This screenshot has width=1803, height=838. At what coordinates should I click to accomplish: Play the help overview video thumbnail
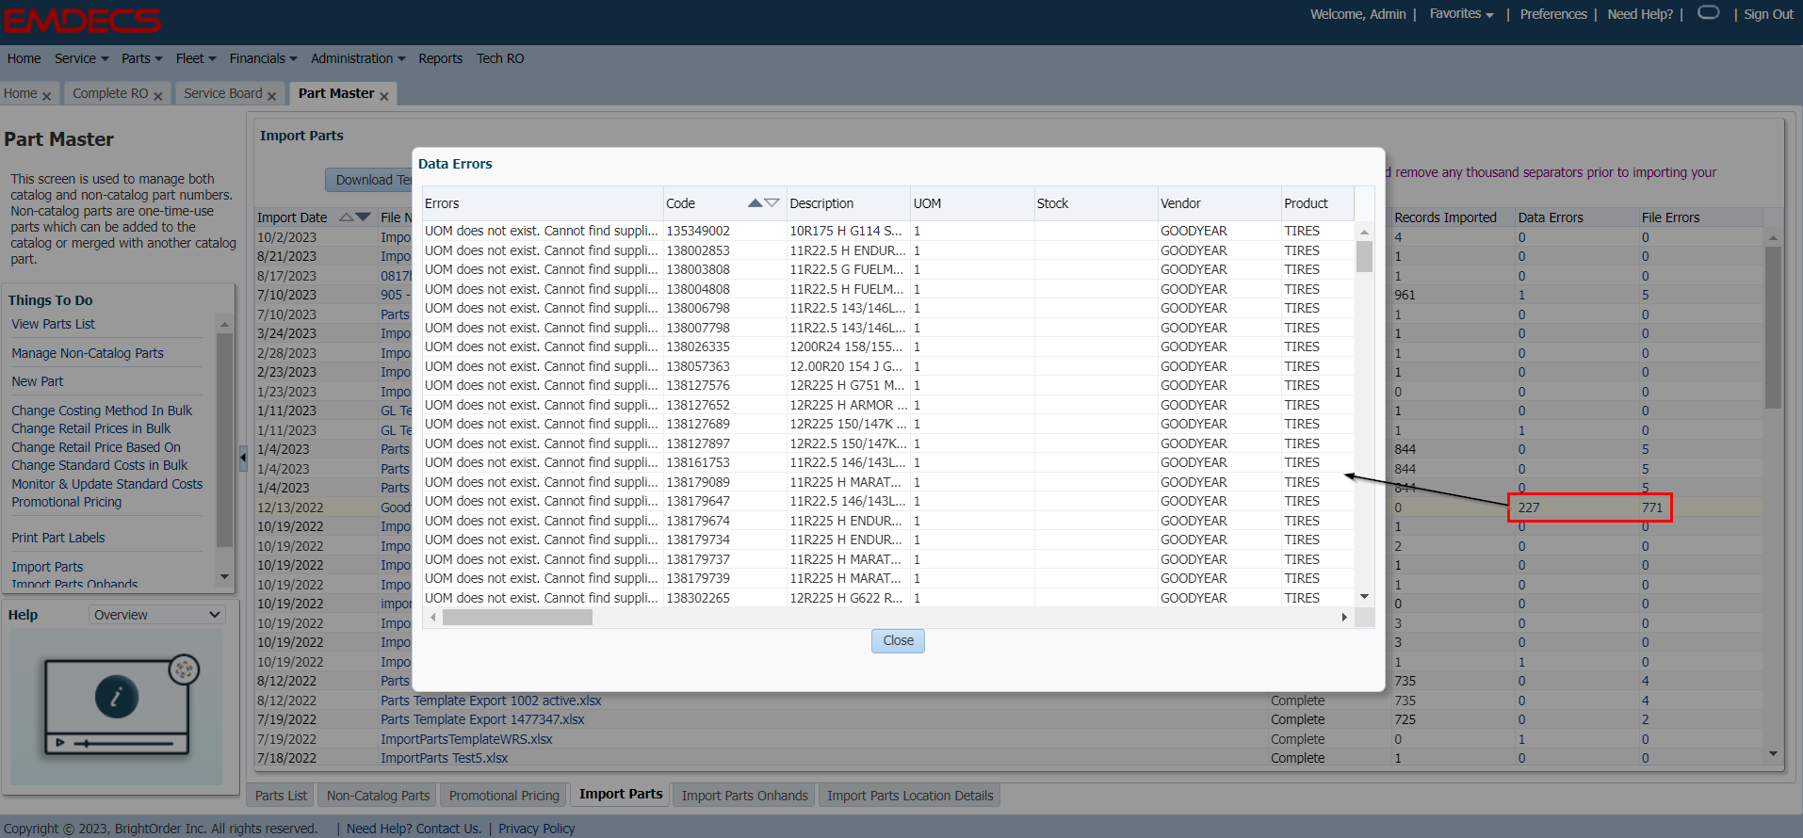click(x=117, y=707)
